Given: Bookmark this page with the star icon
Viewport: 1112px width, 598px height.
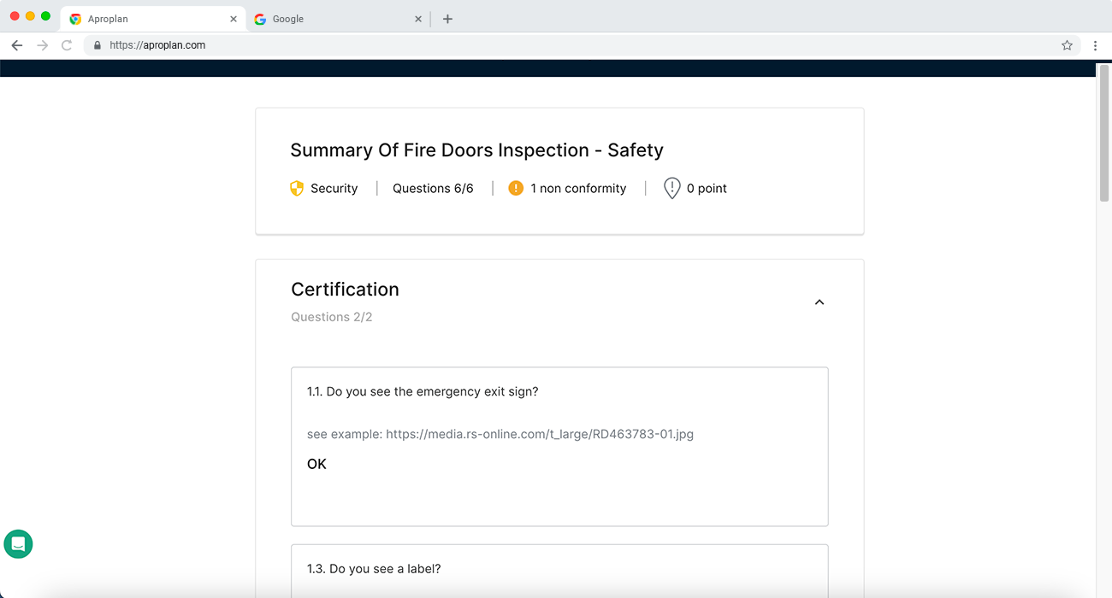Looking at the screenshot, I should point(1067,45).
